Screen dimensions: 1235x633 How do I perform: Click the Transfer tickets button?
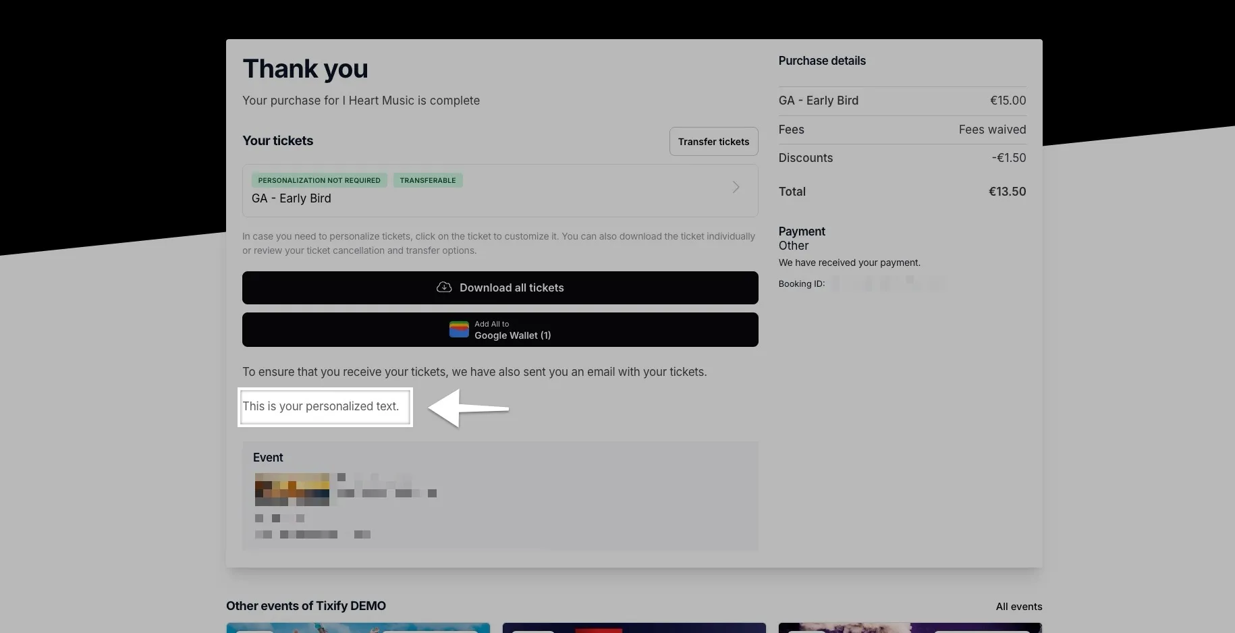(713, 141)
